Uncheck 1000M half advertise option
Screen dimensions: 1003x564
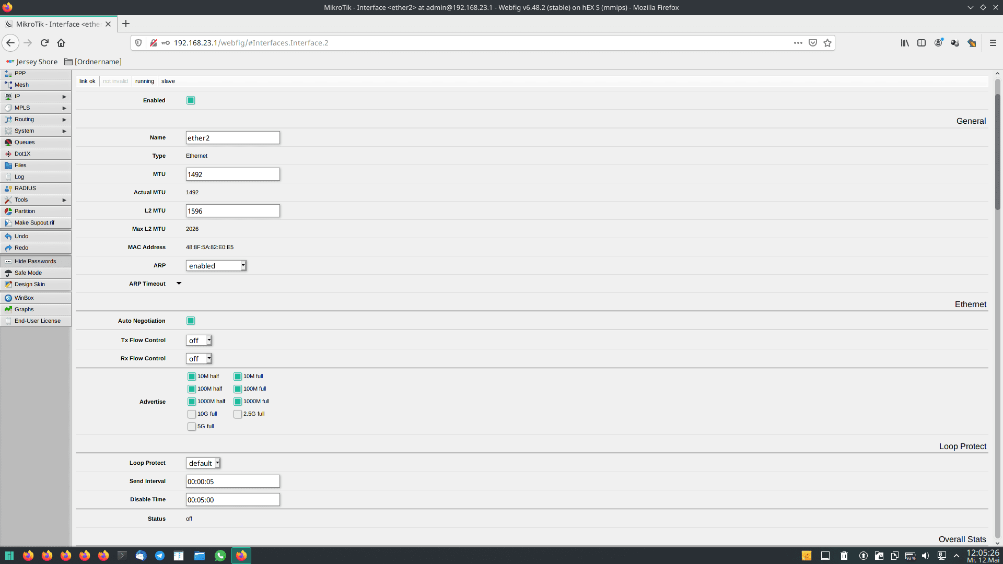[192, 402]
